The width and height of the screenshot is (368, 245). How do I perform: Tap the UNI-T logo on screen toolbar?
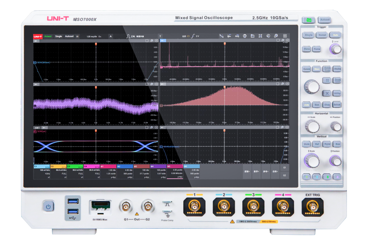coord(37,36)
